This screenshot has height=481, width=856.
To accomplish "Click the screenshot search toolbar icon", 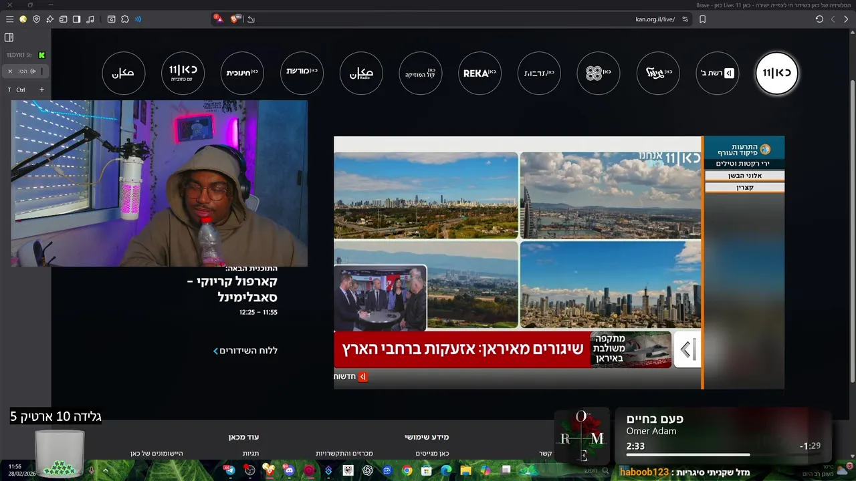I will pos(111,19).
